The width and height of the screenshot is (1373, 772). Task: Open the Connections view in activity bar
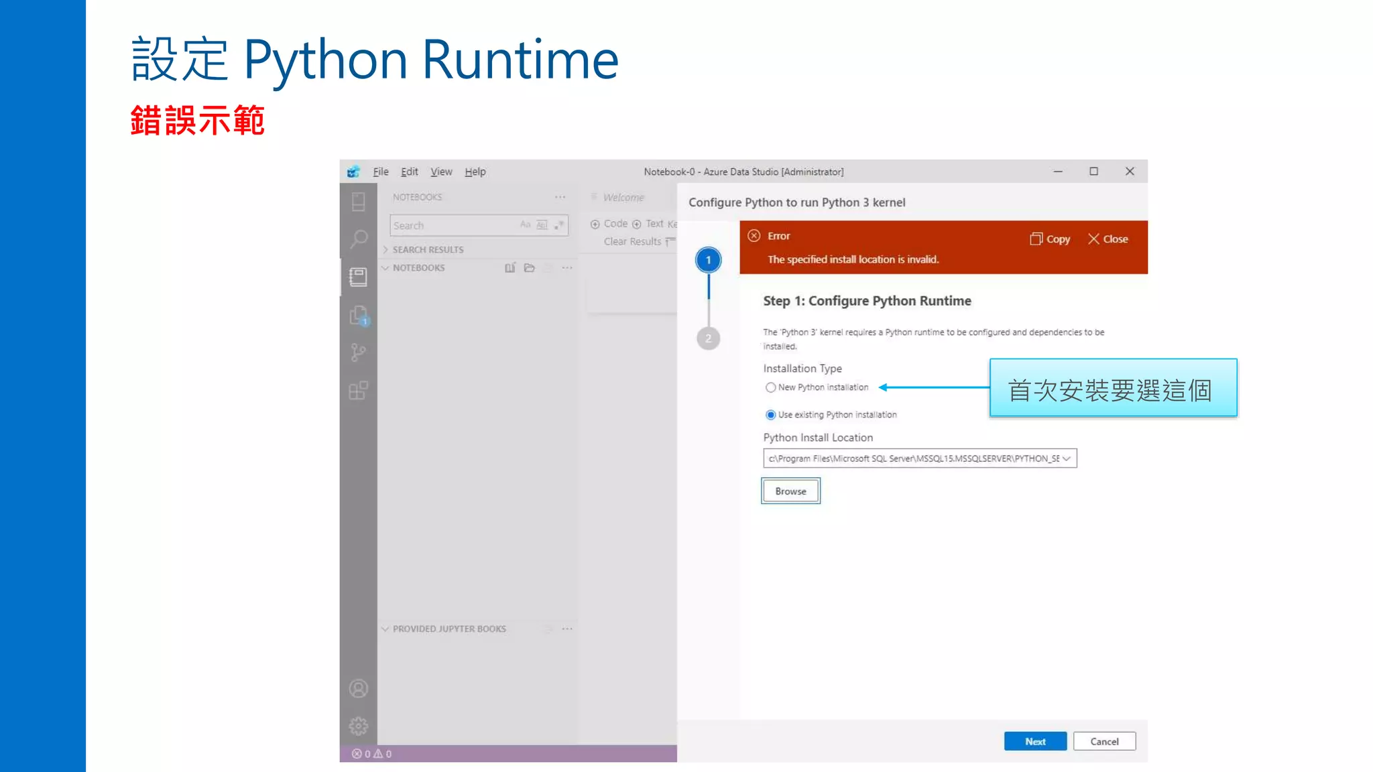click(359, 201)
